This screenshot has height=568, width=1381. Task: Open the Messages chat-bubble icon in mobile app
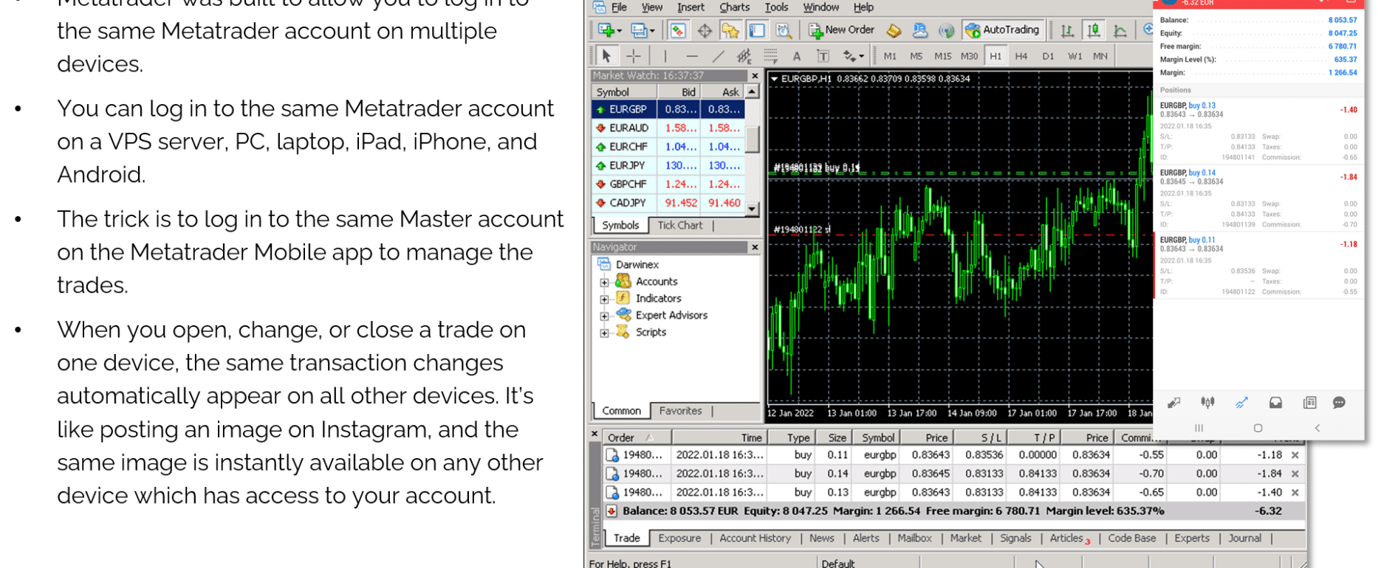[1339, 403]
